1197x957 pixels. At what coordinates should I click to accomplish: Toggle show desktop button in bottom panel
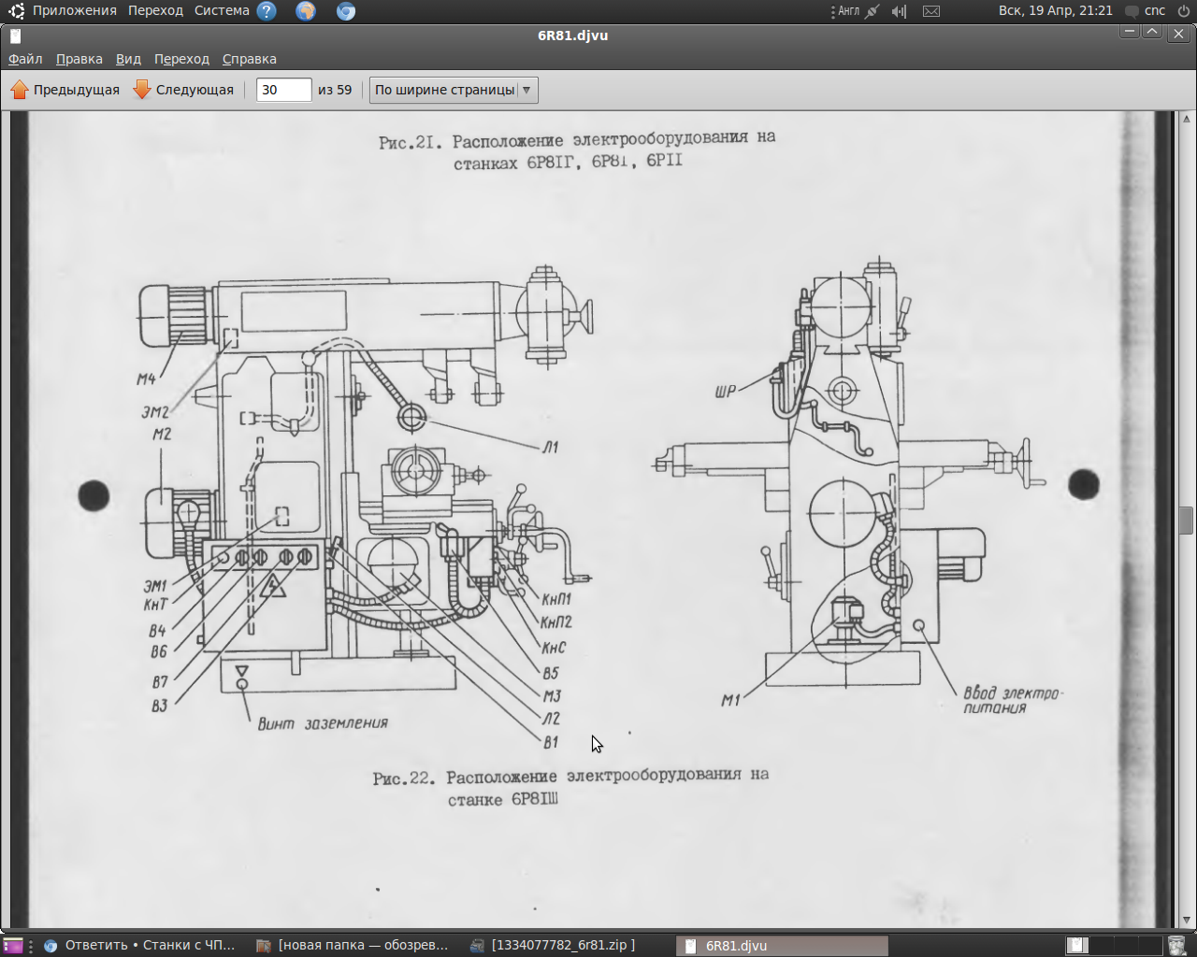coord(13,945)
